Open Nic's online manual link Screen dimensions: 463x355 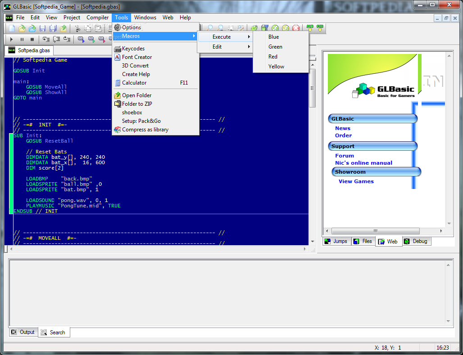[x=363, y=163]
